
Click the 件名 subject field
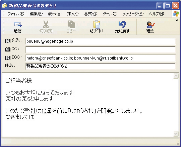point(101,66)
